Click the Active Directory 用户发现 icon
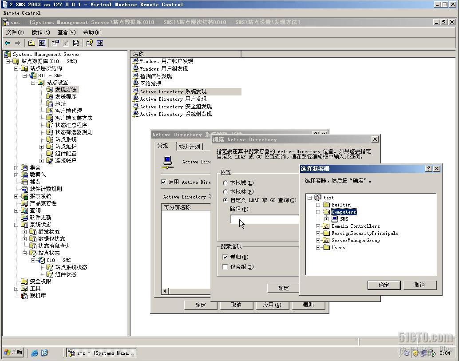Screen dimensions: 459x361 pyautogui.click(x=135, y=99)
